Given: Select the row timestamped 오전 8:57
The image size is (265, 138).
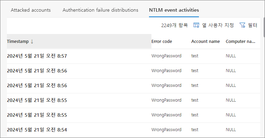Looking at the screenshot, I should 134,56.
